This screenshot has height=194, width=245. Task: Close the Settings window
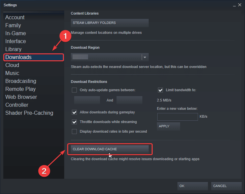pyautogui.click(x=240, y=5)
